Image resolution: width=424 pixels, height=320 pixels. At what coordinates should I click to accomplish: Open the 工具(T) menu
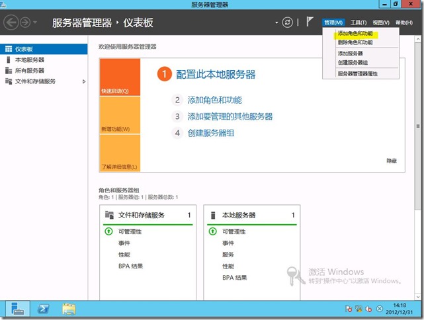pyautogui.click(x=359, y=22)
